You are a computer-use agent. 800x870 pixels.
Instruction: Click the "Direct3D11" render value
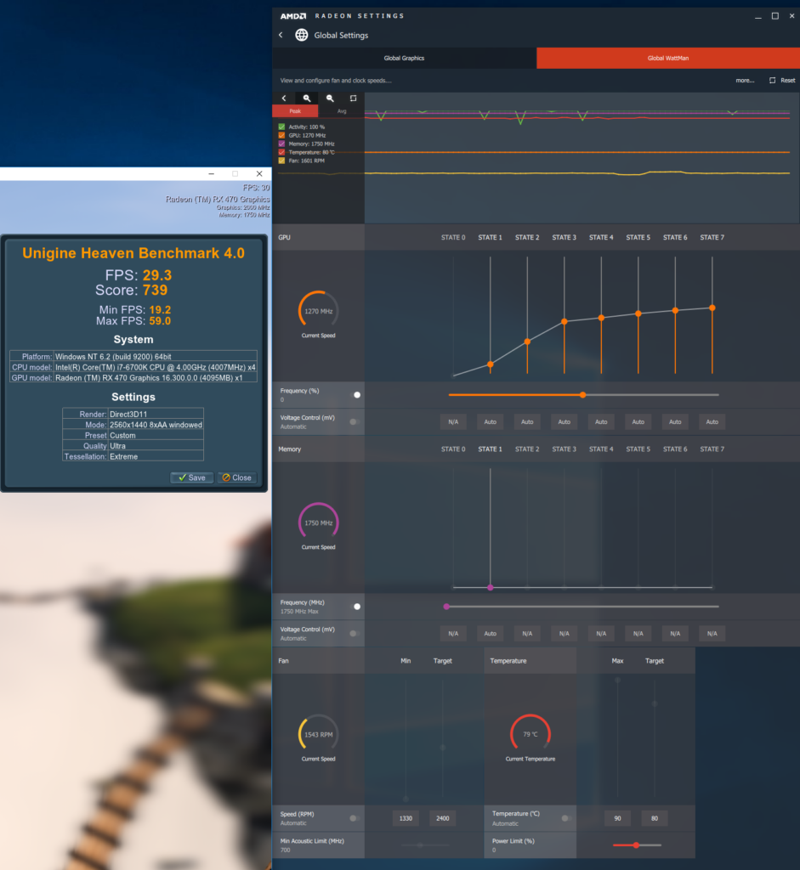(128, 414)
